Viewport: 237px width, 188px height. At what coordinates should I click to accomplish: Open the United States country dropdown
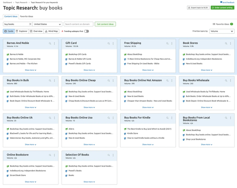click(47, 24)
